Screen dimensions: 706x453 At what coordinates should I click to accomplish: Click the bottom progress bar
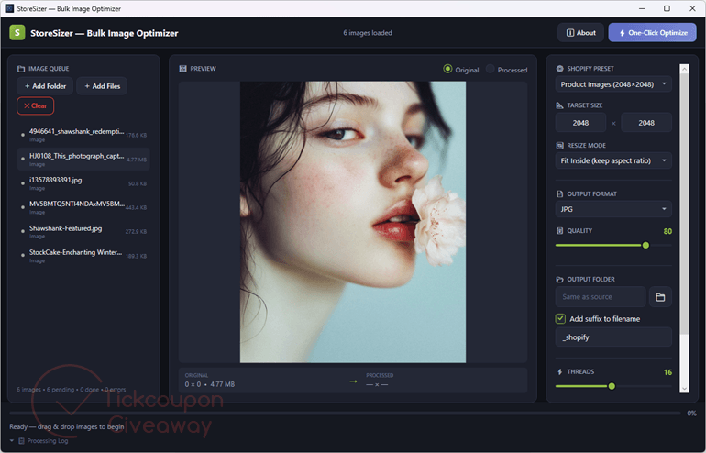[345, 413]
